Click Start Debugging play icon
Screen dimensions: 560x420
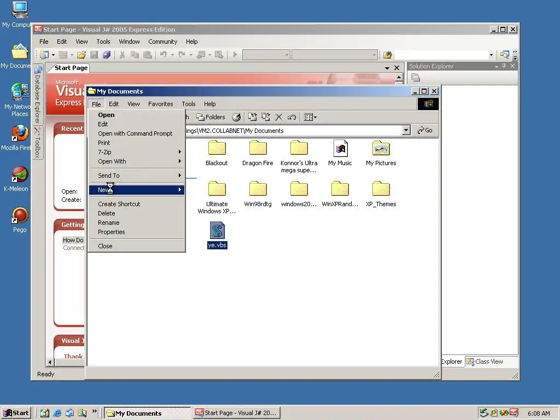pyautogui.click(x=235, y=55)
